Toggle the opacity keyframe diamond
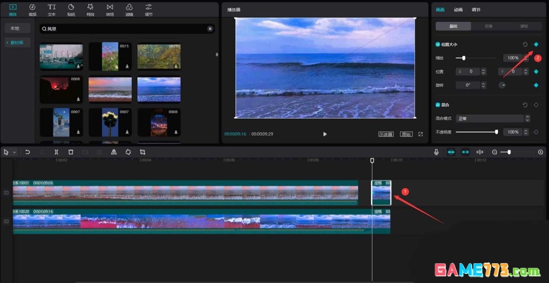The width and height of the screenshot is (549, 283). (x=536, y=132)
